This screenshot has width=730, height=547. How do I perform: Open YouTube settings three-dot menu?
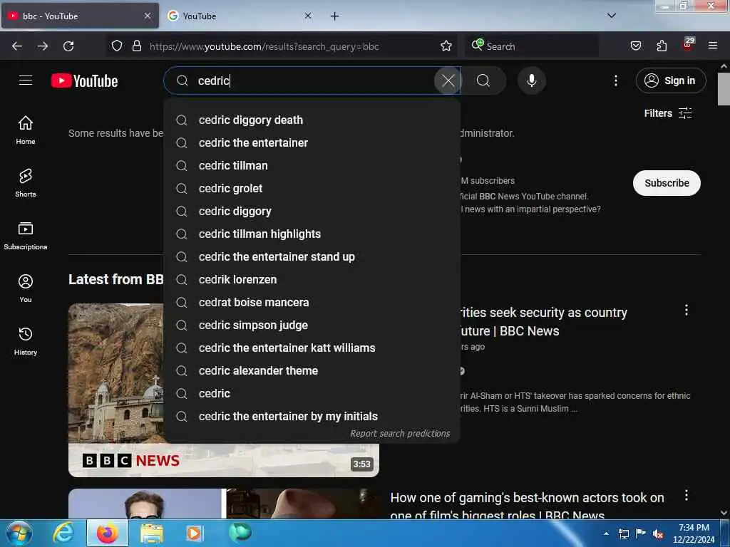pyautogui.click(x=615, y=80)
